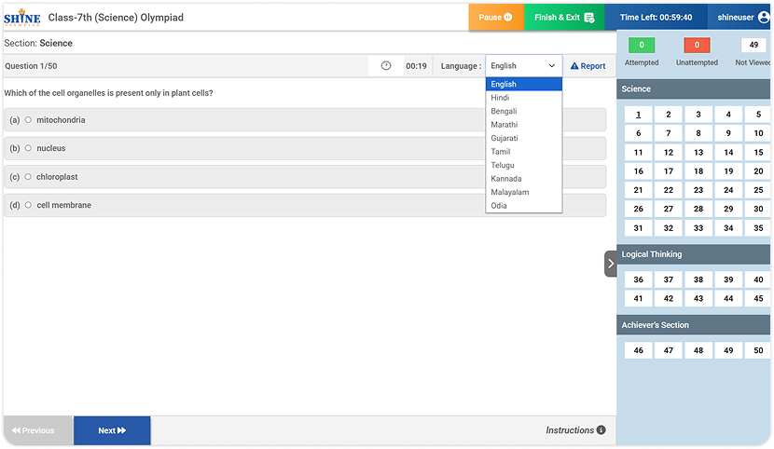Screen dimensions: 774x449
Task: Select chloroplast as the answer
Action: (28, 177)
